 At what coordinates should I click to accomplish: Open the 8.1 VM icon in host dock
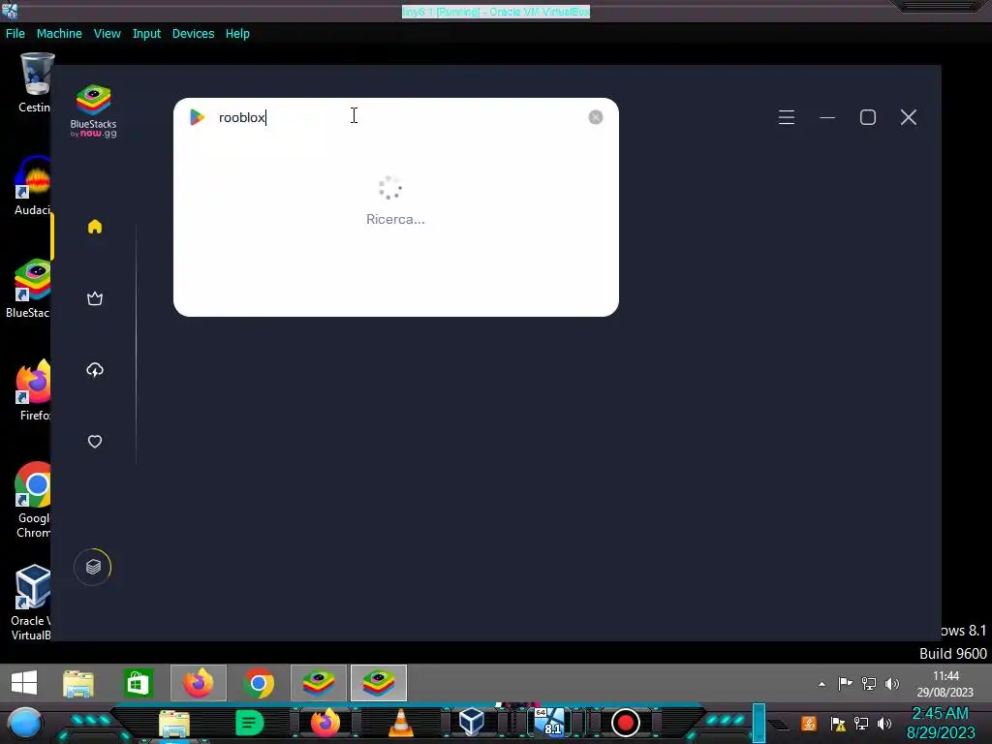point(550,723)
